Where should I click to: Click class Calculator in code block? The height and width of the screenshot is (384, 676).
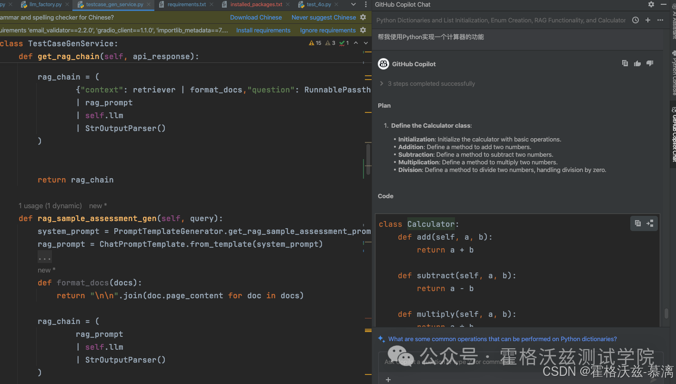(x=419, y=224)
